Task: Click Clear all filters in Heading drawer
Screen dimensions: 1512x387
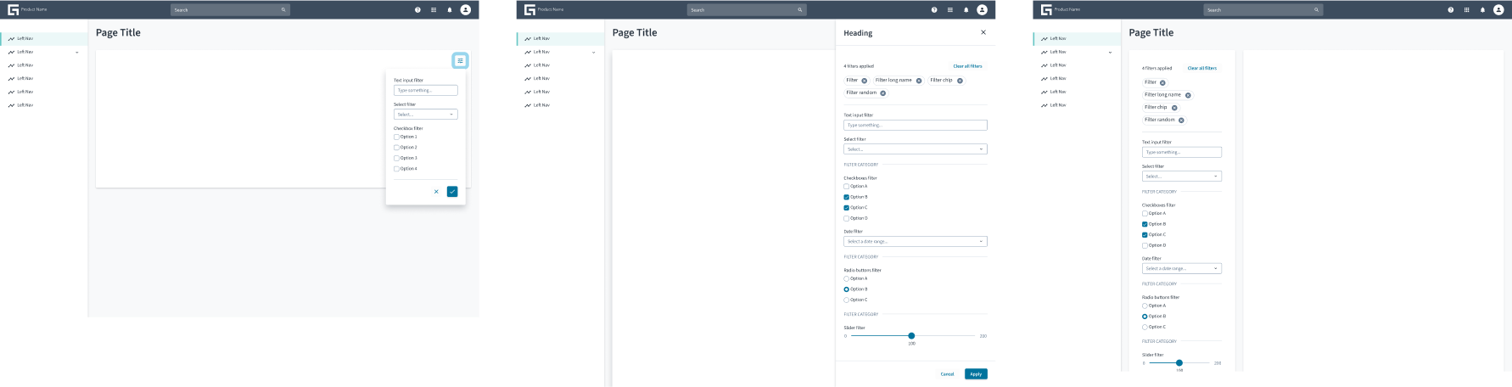Action: (x=967, y=66)
